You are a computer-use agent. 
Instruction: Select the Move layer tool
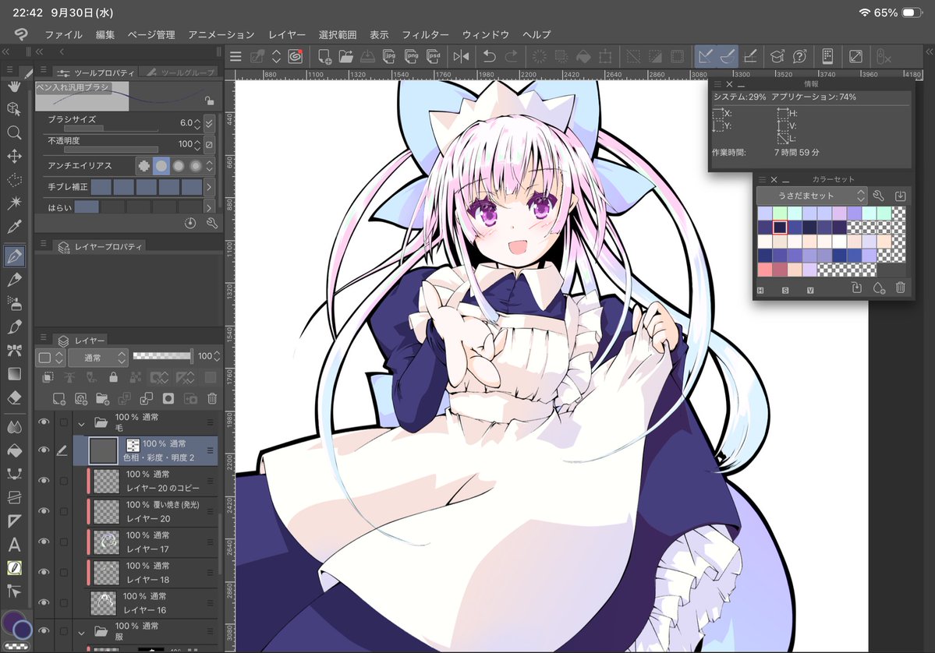tap(14, 156)
